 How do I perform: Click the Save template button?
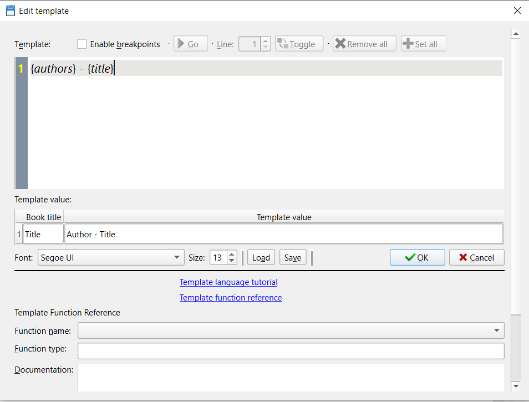pos(293,258)
